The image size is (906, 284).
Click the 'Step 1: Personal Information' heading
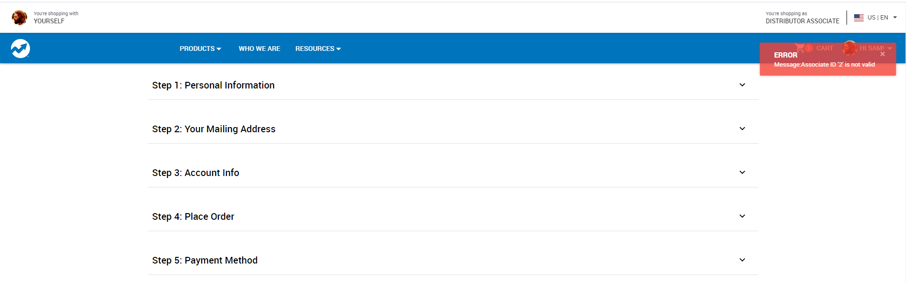tap(213, 85)
